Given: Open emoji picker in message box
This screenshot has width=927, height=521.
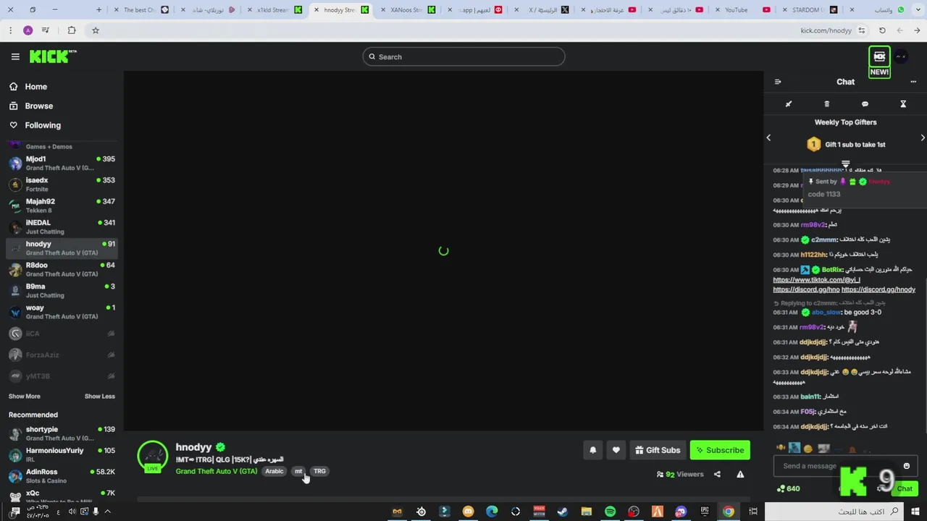Looking at the screenshot, I should pyautogui.click(x=906, y=466).
